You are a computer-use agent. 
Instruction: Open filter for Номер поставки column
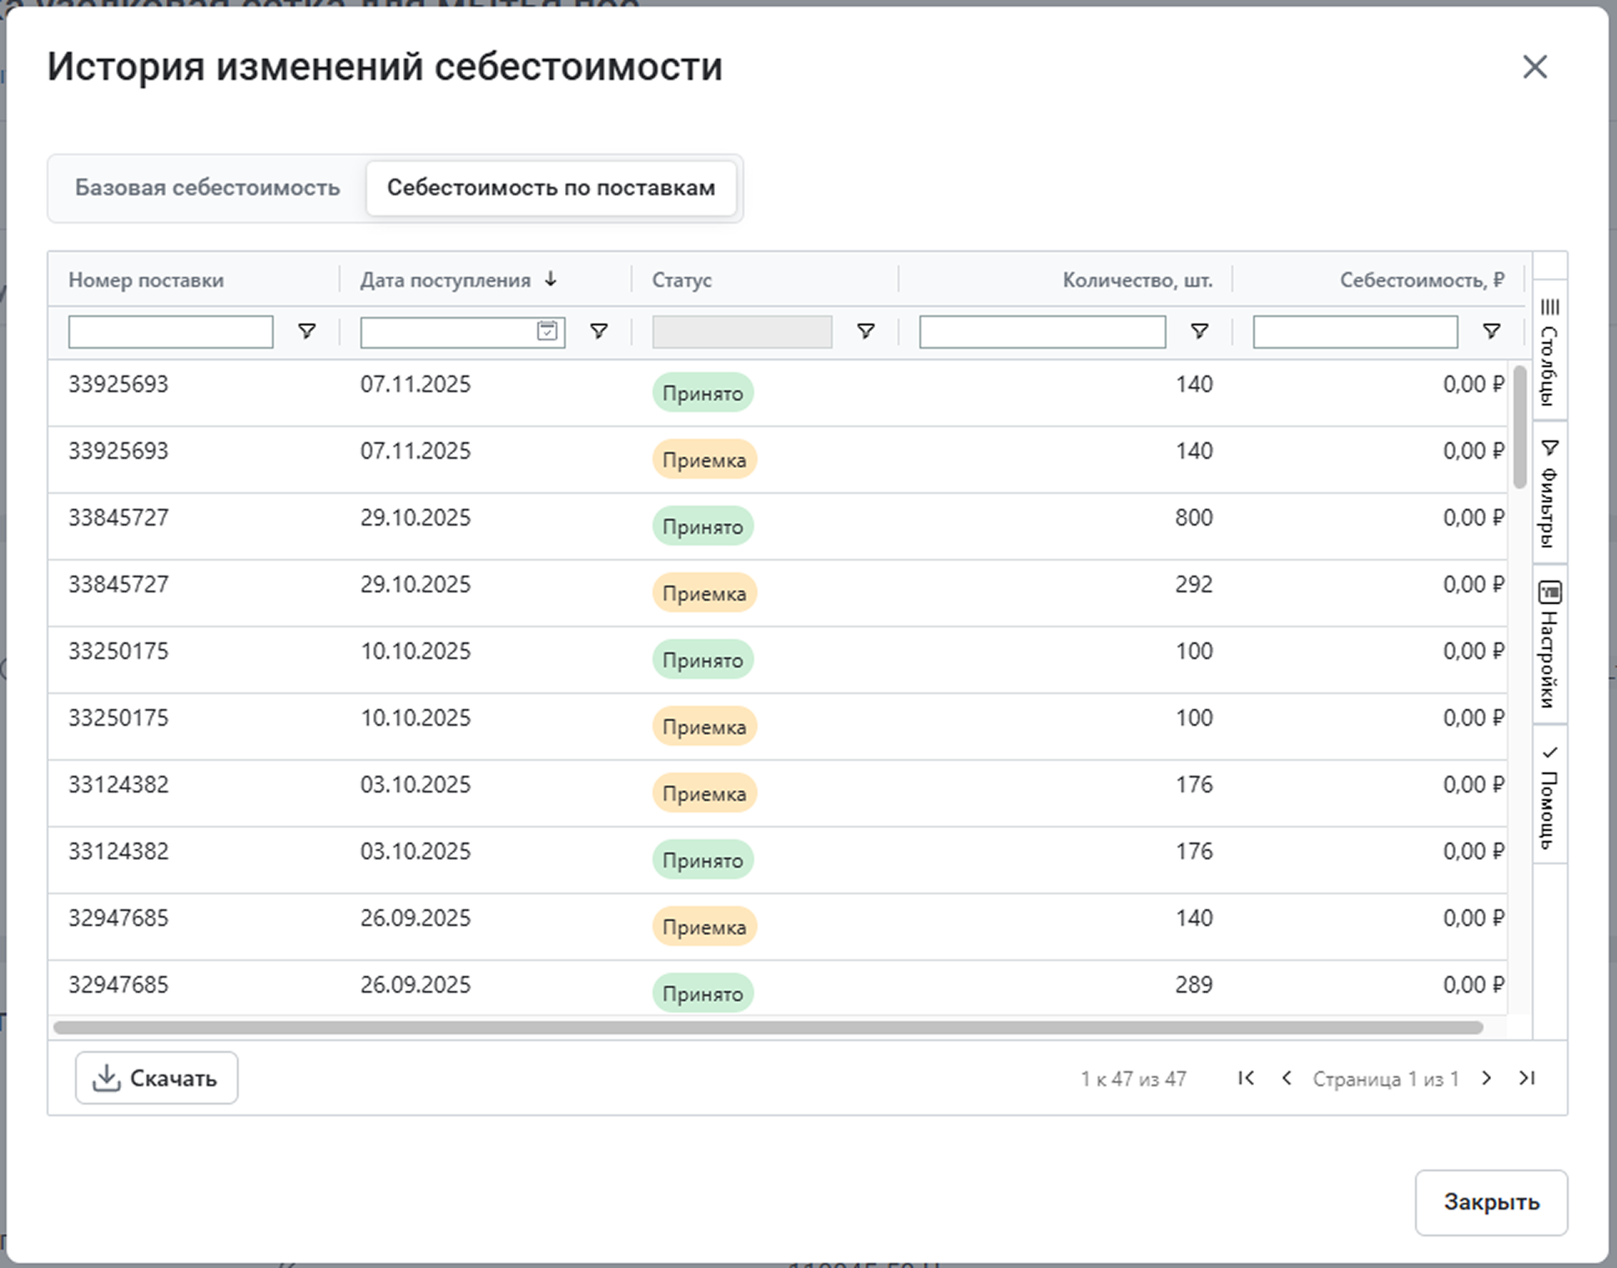point(307,331)
